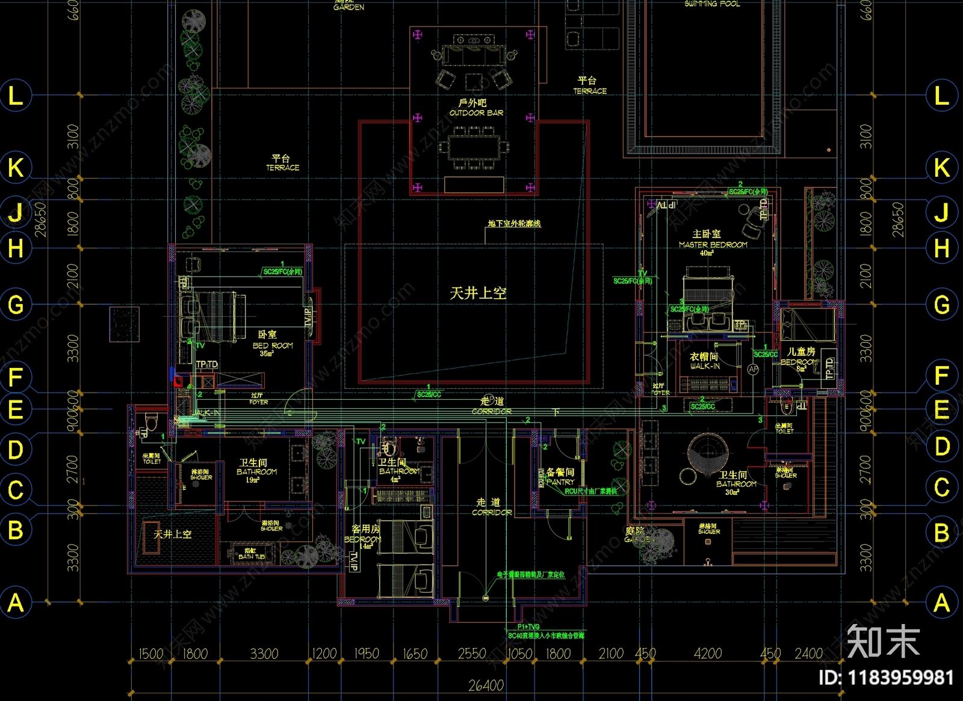Select the dining table in the outdoor bar
The height and width of the screenshot is (701, 963).
click(474, 147)
